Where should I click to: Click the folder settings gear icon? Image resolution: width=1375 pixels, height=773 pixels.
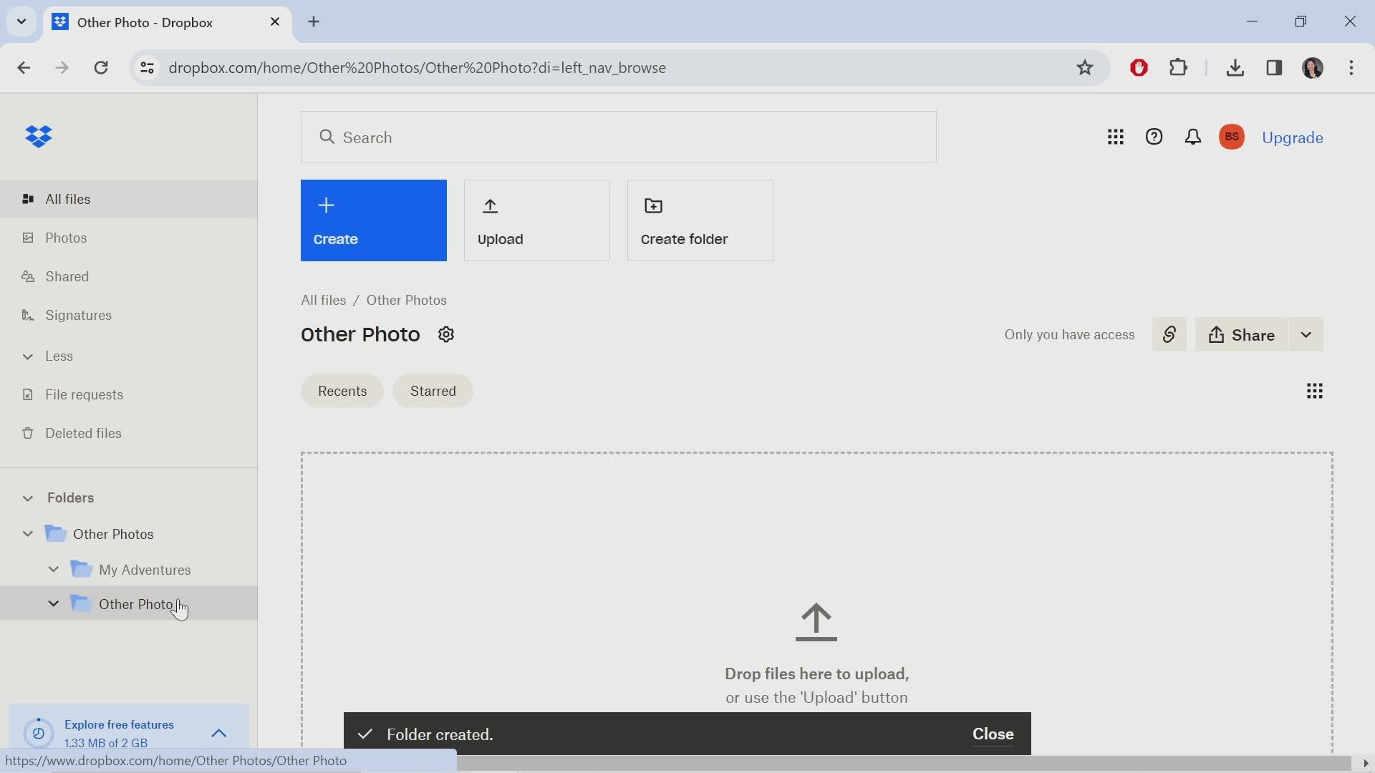[445, 334]
